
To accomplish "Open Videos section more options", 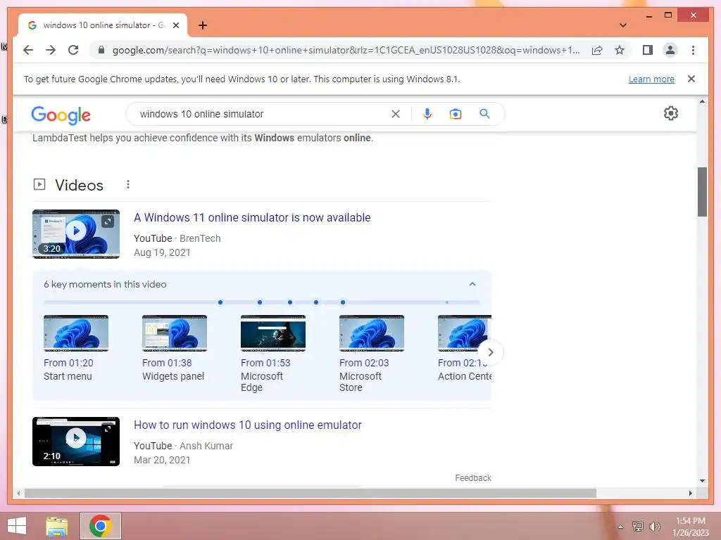I will pos(128,184).
